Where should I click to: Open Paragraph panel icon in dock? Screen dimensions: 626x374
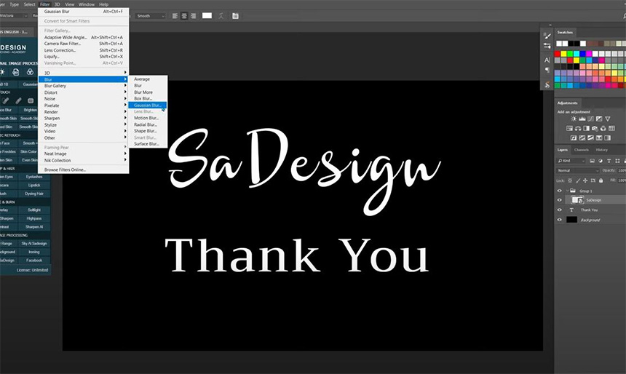tap(547, 71)
